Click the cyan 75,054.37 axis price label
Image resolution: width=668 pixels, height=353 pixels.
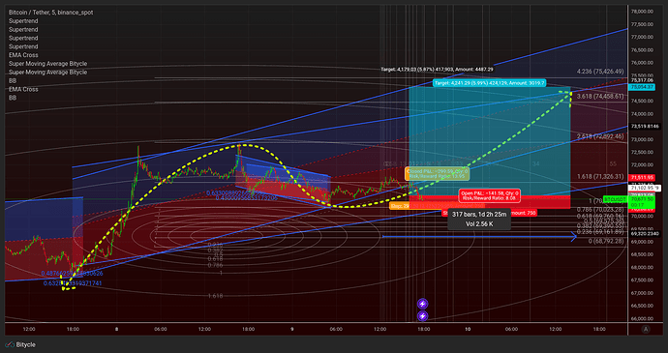pyautogui.click(x=643, y=87)
